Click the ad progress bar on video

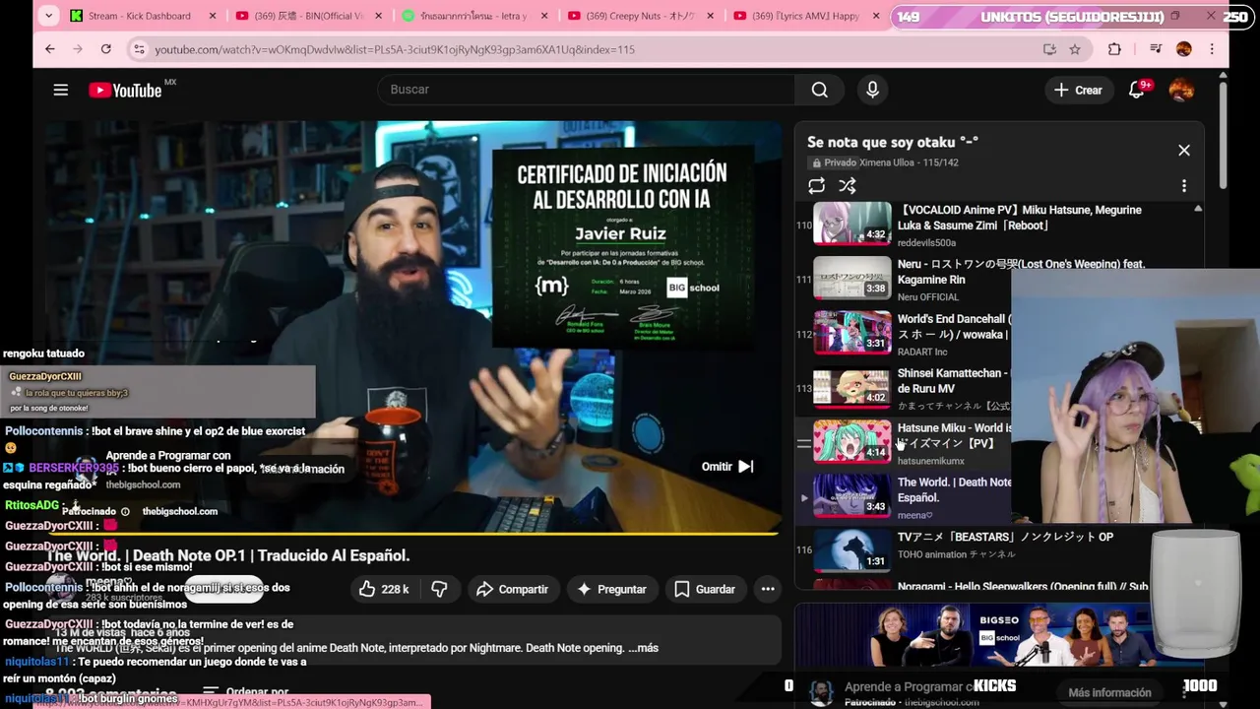[x=411, y=535]
